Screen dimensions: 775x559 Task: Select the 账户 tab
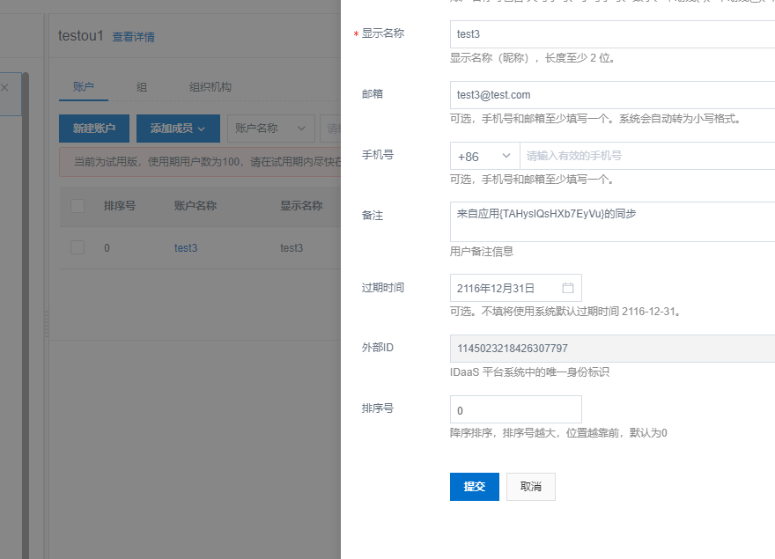click(84, 87)
